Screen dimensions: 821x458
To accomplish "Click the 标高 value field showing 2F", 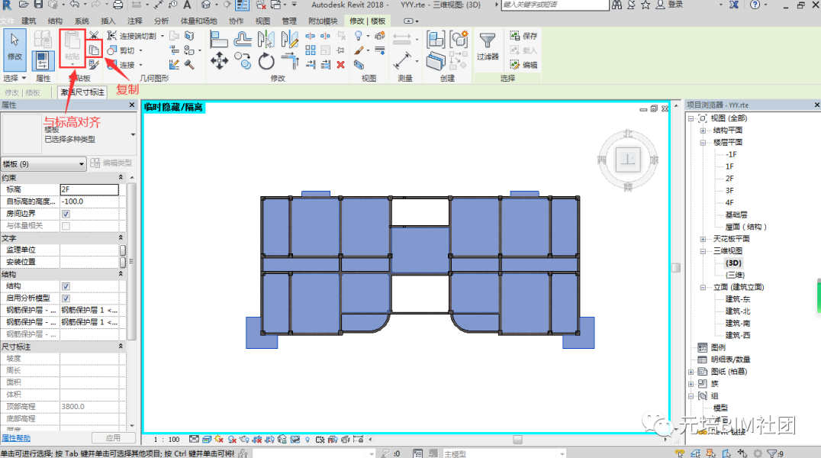I will pyautogui.click(x=89, y=189).
